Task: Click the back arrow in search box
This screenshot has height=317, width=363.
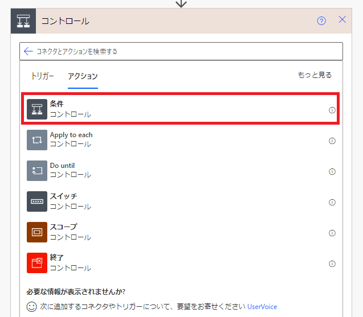Action: click(x=28, y=51)
